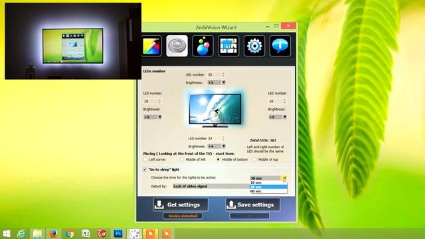Open the info speech bubble tab icon
The width and height of the screenshot is (425, 239).
(x=280, y=46)
